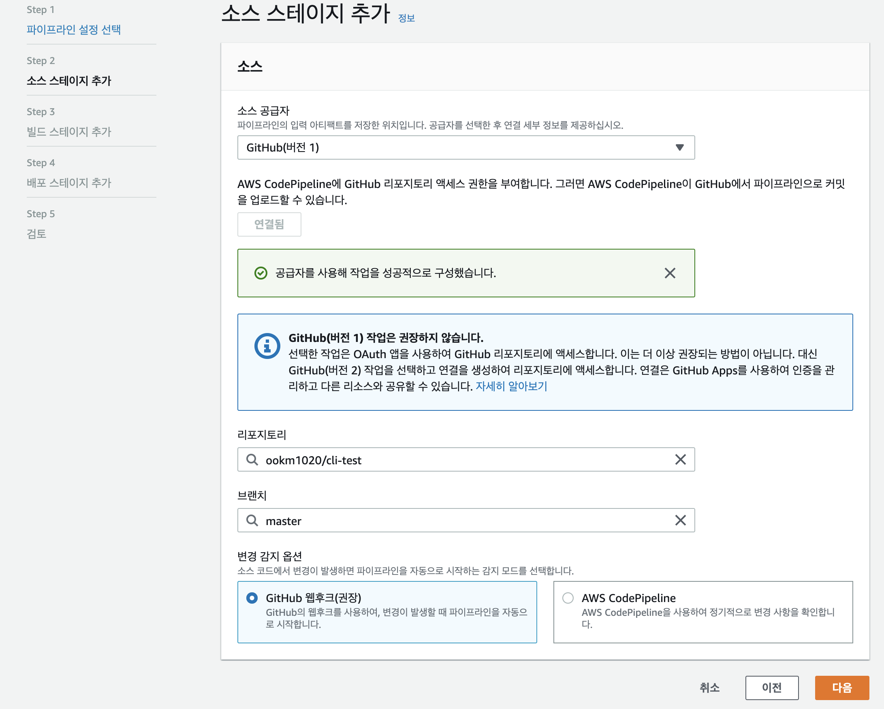The image size is (884, 709).
Task: Click the repository search magnifier icon
Action: coord(252,460)
